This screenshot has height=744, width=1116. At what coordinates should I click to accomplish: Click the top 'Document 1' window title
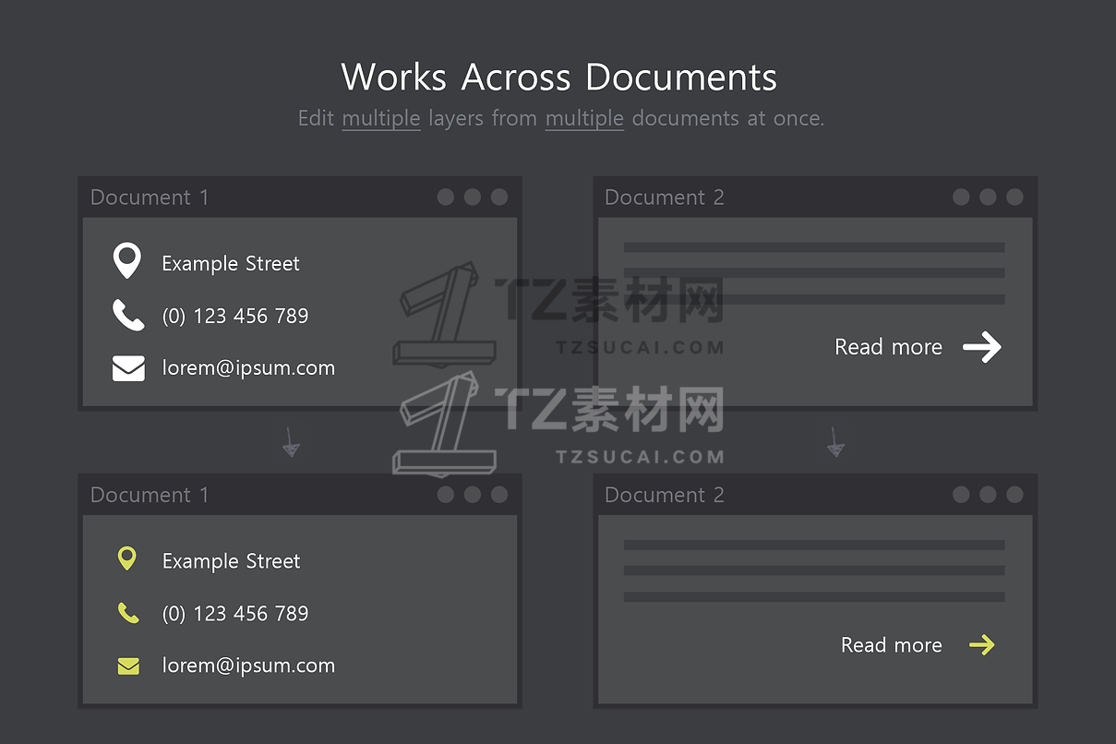tap(150, 198)
